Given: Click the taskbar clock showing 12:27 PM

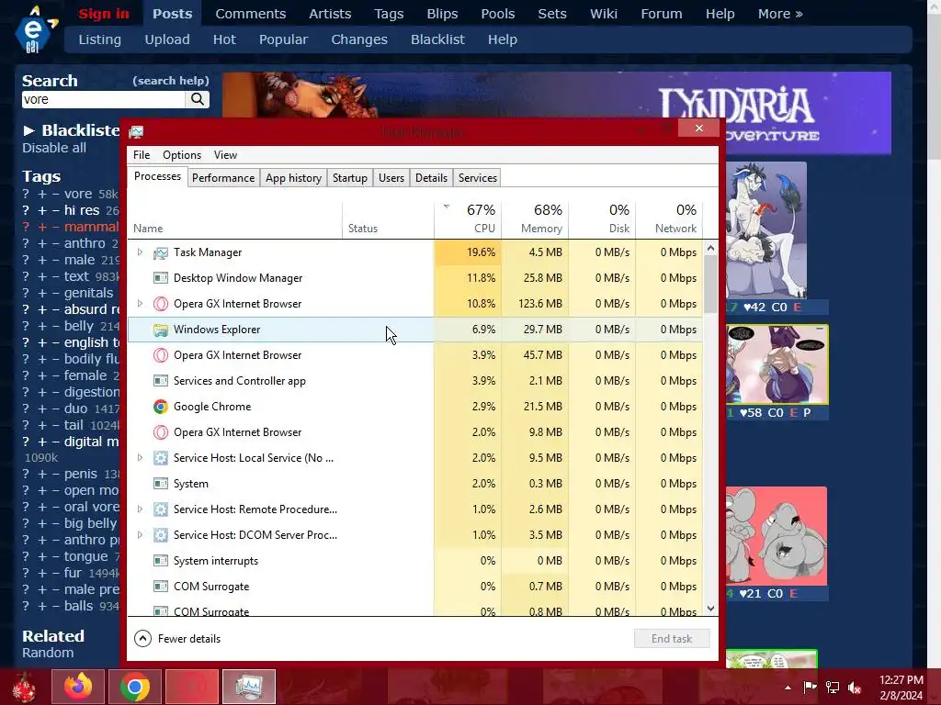Looking at the screenshot, I should 901,688.
